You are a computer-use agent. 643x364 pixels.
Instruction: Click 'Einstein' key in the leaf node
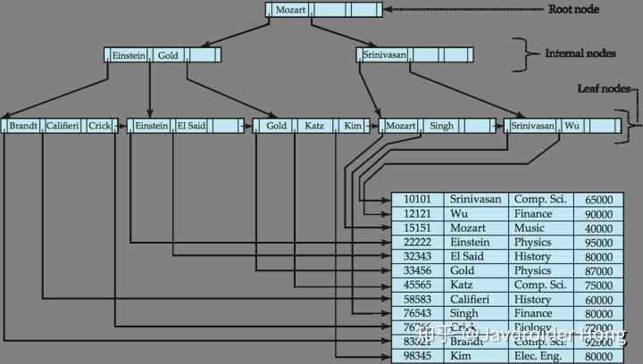tap(152, 126)
